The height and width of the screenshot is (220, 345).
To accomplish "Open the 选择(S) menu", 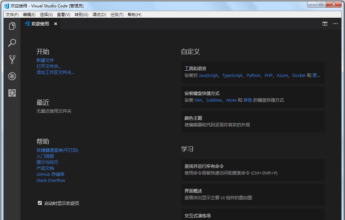I will point(46,14).
